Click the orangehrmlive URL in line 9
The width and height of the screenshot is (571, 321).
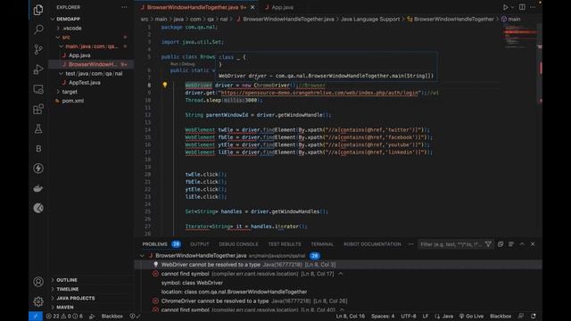(319, 93)
